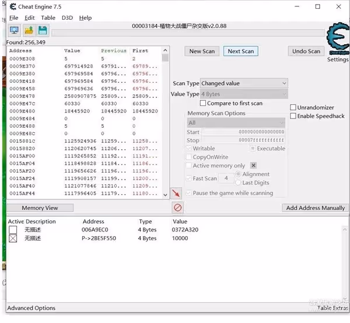Click the red clear address list icon

pos(177,208)
